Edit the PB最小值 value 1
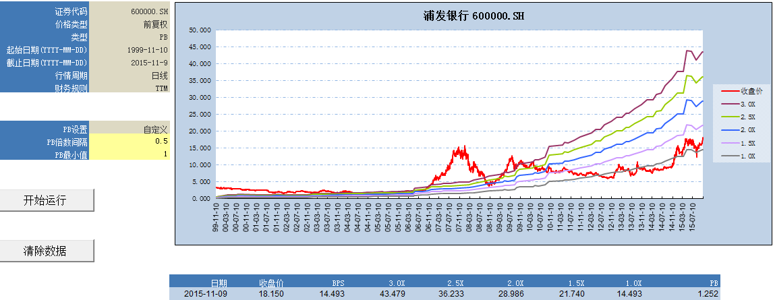Image resolution: width=773 pixels, height=300 pixels. point(130,153)
